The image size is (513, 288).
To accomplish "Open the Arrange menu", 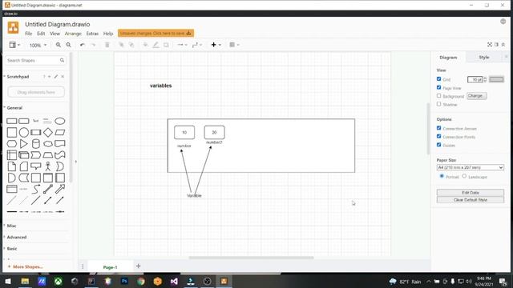I will click(x=73, y=34).
